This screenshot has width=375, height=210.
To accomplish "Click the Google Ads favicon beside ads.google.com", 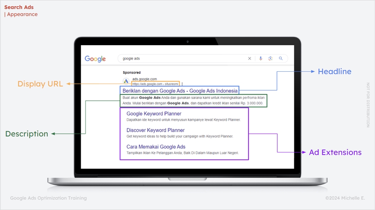I will [x=126, y=81].
